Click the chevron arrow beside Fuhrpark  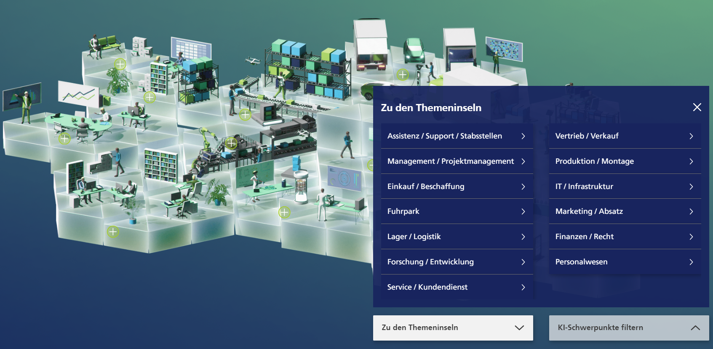click(523, 212)
